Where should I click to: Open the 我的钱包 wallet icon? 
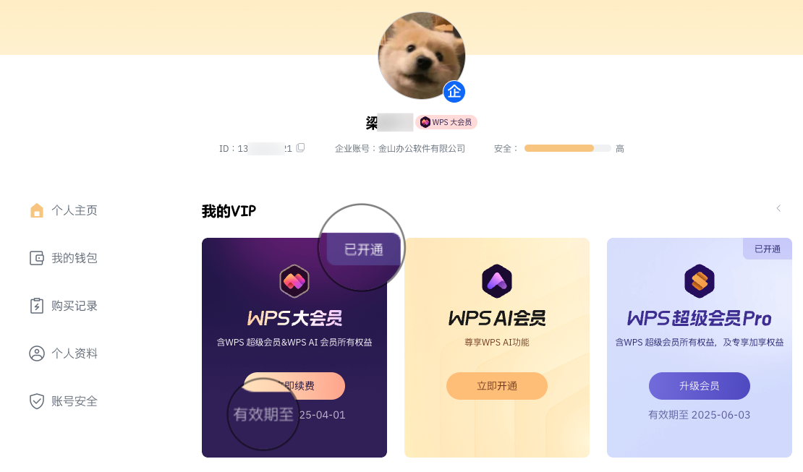click(x=37, y=258)
